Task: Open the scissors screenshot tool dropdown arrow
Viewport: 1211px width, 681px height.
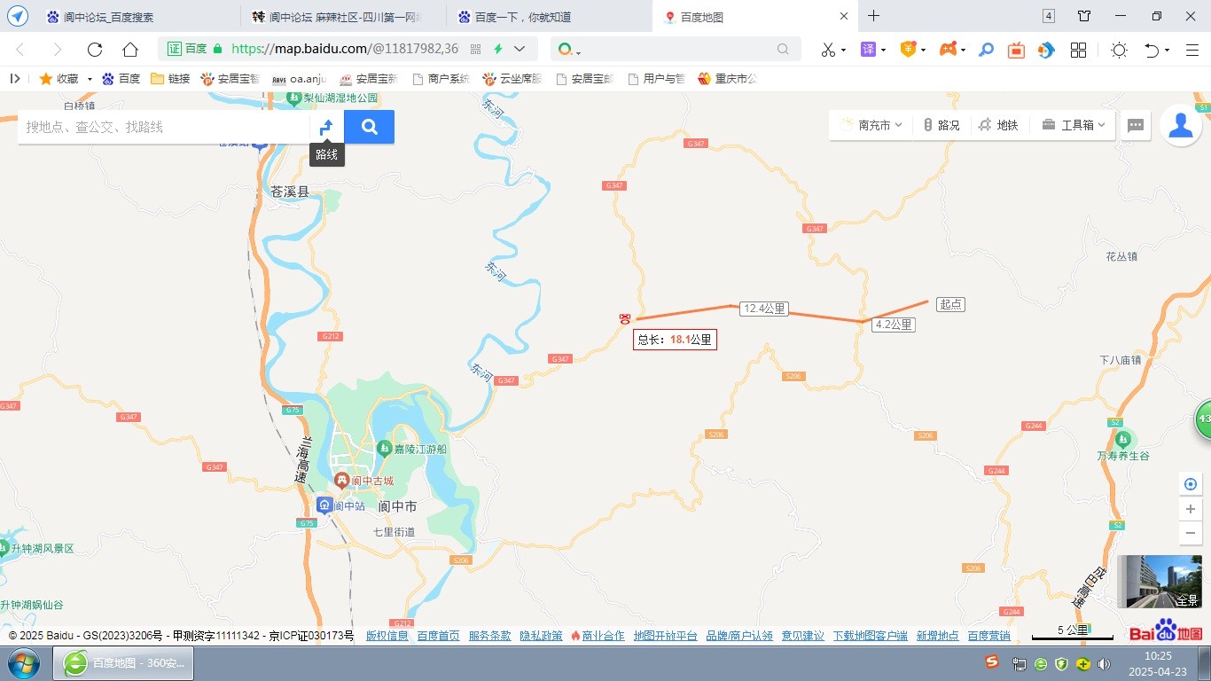Action: [843, 51]
